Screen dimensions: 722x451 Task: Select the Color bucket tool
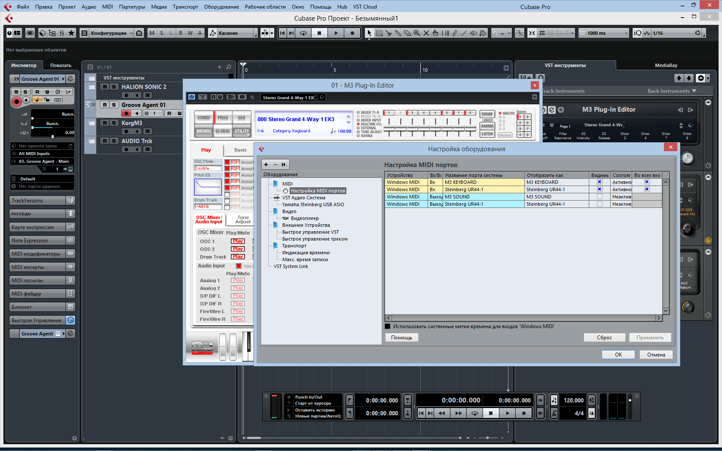pyautogui.click(x=483, y=33)
